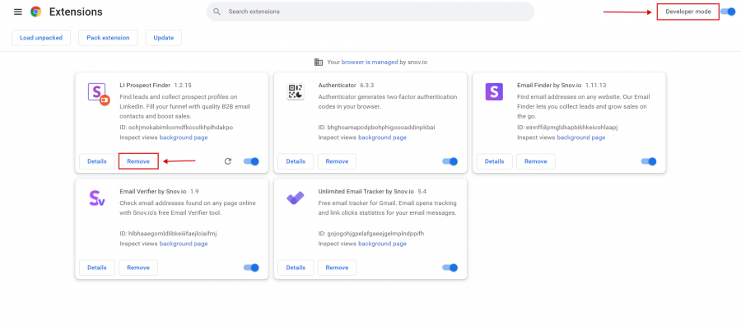741x326 pixels.
Task: Click the Unlimited Email Tracker ID text
Action: [x=371, y=234]
